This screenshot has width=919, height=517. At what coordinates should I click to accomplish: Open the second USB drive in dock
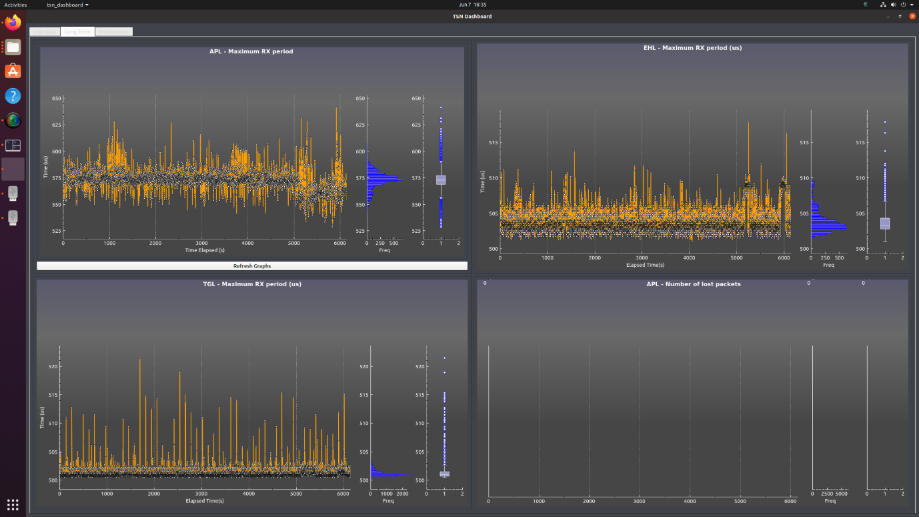point(13,218)
